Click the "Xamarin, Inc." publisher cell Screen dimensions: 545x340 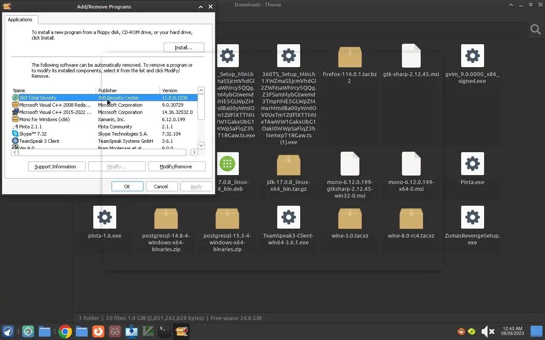pyautogui.click(x=112, y=119)
